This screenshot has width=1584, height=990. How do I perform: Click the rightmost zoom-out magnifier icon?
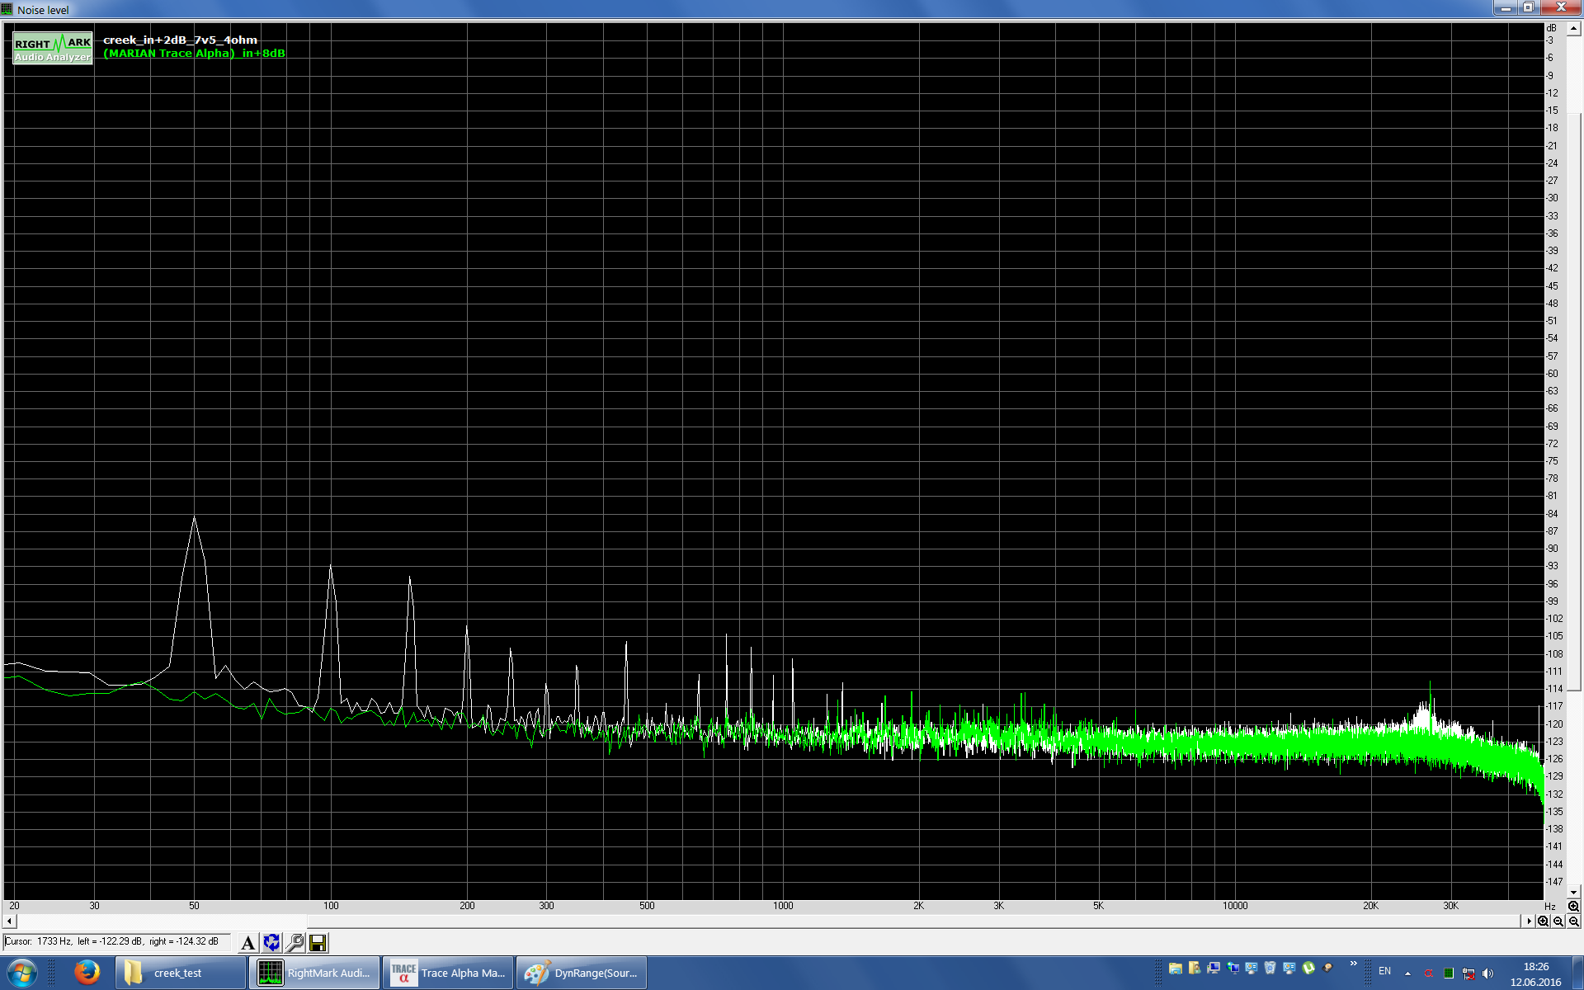tap(1573, 922)
